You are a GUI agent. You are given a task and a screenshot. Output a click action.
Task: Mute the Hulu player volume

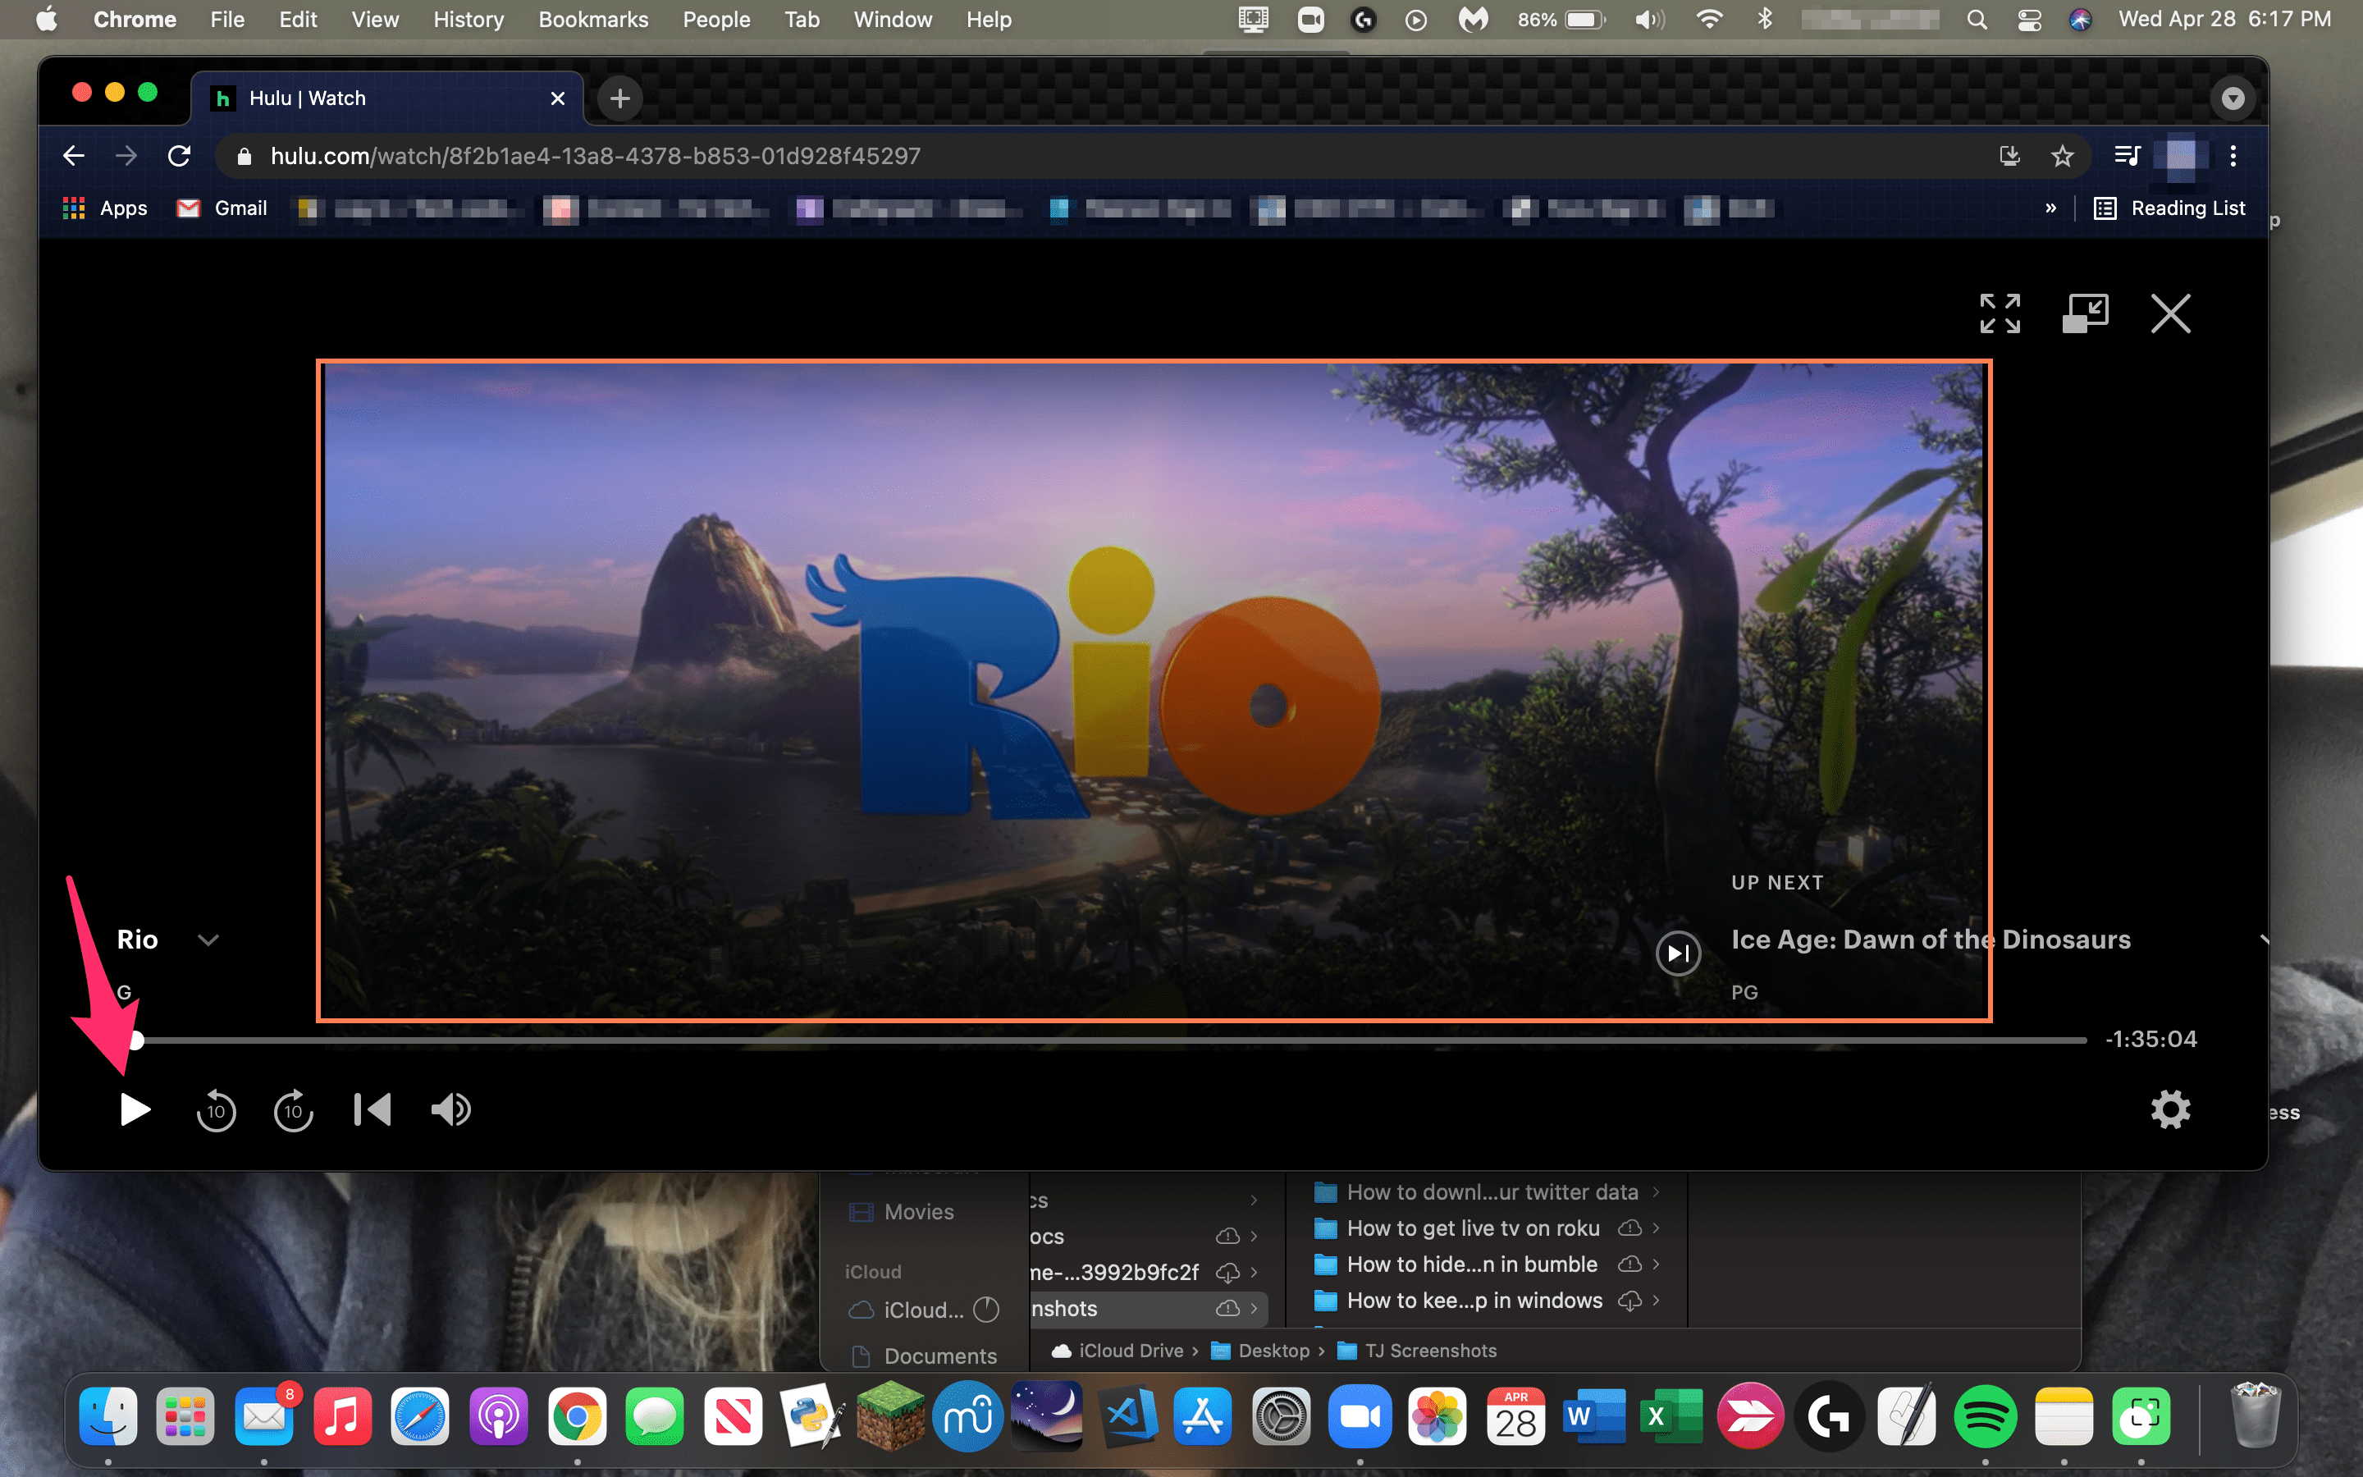(x=450, y=1109)
